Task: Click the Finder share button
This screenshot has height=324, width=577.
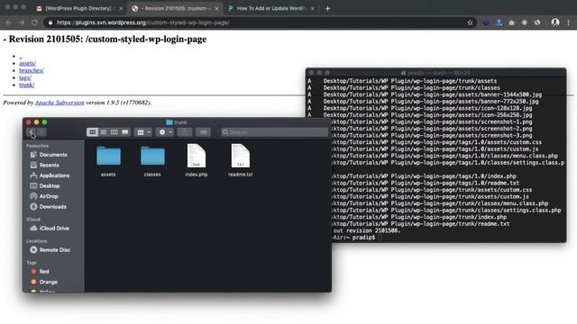Action: pyautogui.click(x=185, y=132)
